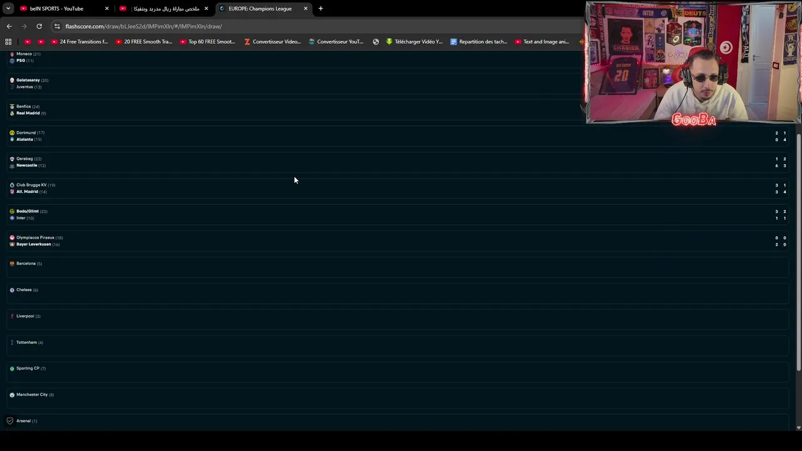Click the Bayer Leverkusen logo
This screenshot has height=451, width=802.
click(12, 244)
